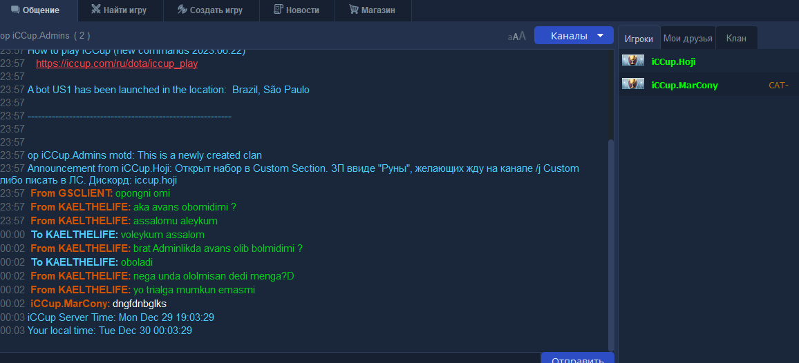This screenshot has height=363, width=799.
Task: Select the Игроки players tab
Action: (x=639, y=39)
